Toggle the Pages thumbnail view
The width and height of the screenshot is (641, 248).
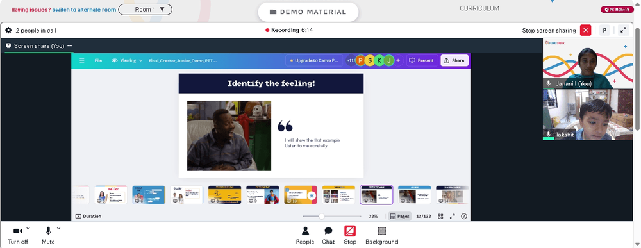pos(399,216)
